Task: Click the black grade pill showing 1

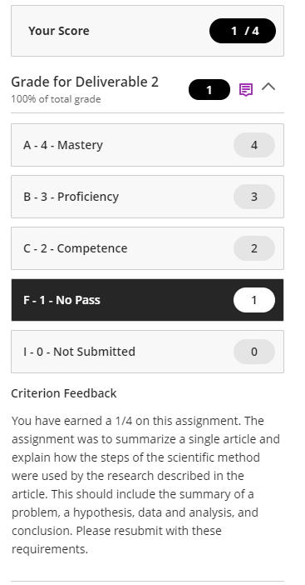Action: click(x=209, y=89)
